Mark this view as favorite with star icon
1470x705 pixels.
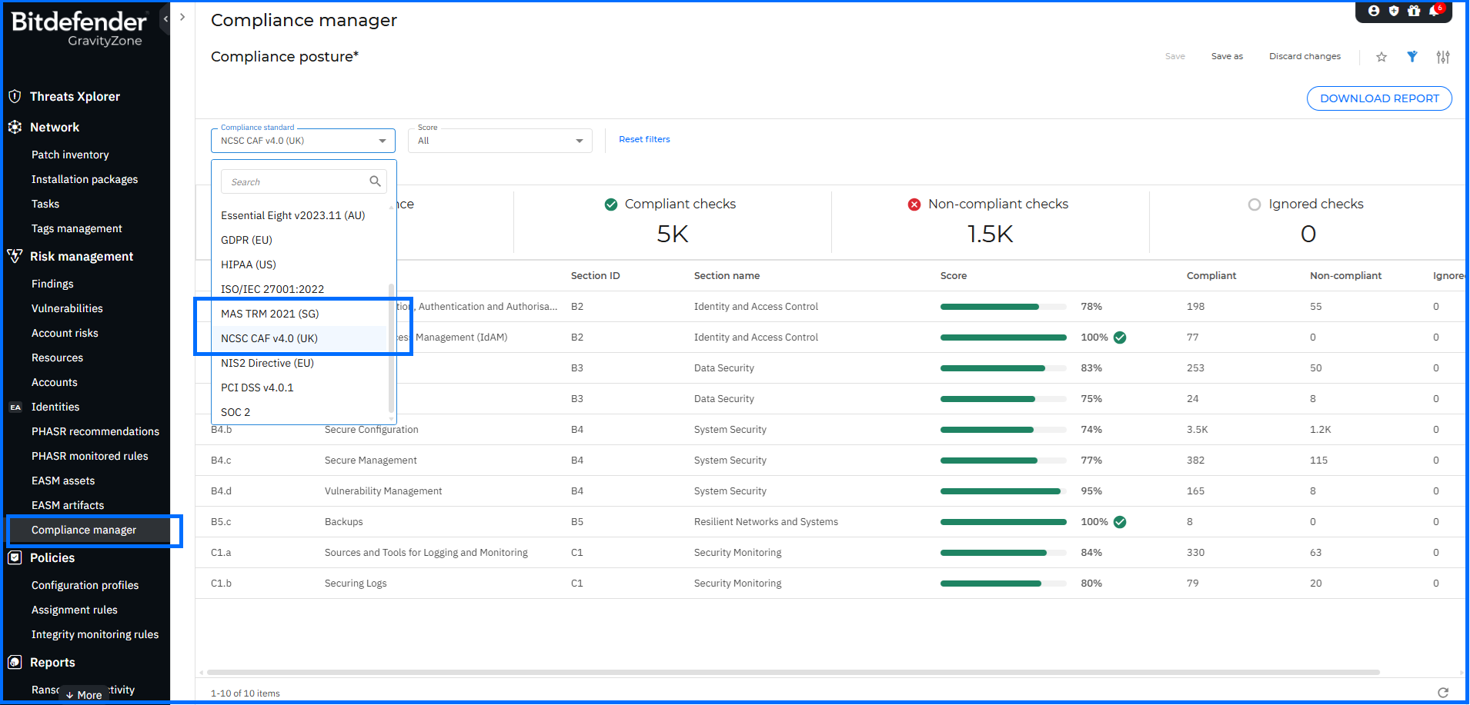pos(1381,57)
